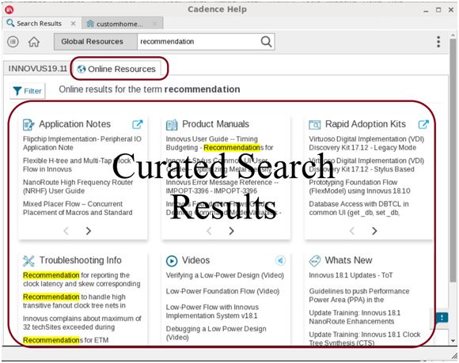The width and height of the screenshot is (459, 363).
Task: Click the vertical scrollbar thumb
Action: [453, 160]
